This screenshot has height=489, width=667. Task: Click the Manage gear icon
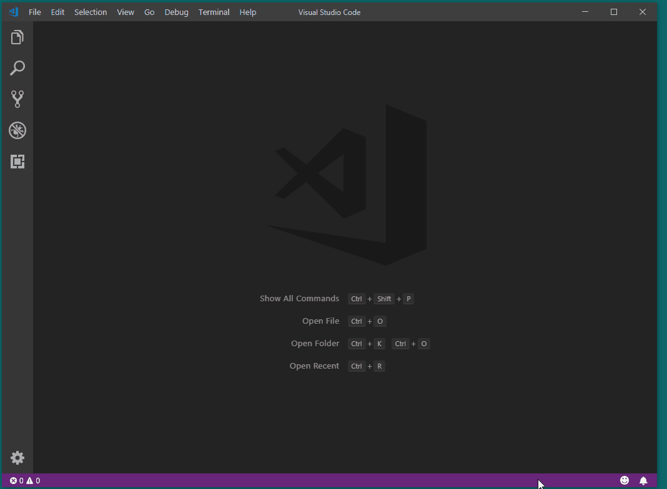pyautogui.click(x=17, y=457)
